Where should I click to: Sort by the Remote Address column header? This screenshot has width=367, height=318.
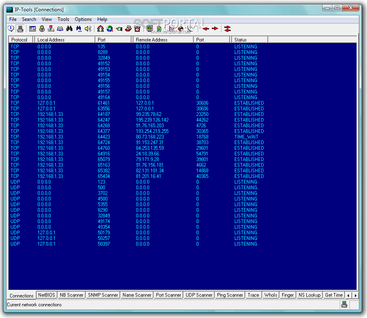point(163,39)
